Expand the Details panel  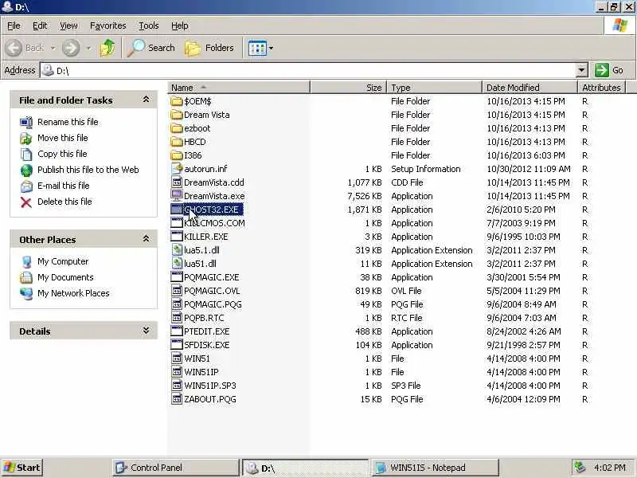coord(146,331)
